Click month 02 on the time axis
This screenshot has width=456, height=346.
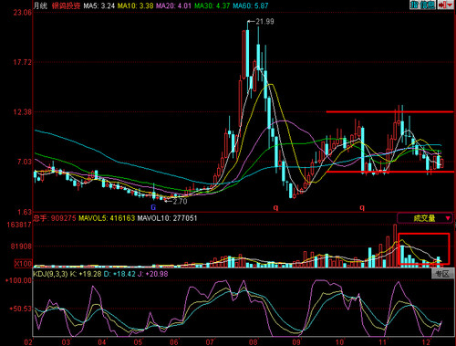[28, 342]
